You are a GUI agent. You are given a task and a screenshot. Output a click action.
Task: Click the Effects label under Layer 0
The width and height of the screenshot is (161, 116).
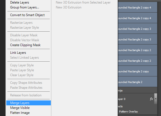click(x=120, y=106)
